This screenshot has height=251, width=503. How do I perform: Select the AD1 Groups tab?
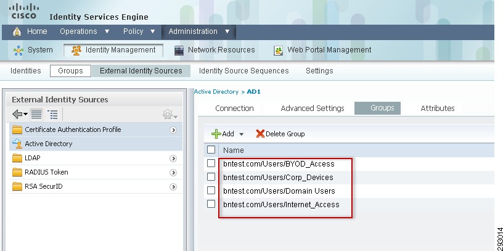[378, 108]
